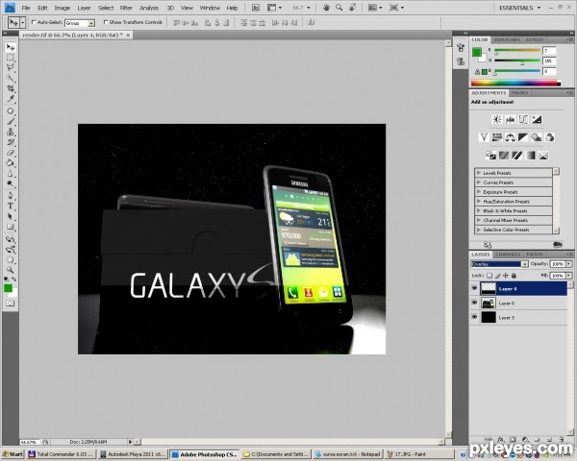Select the Paint Bucket tool
Screen dimensions: 577x461
(11, 163)
